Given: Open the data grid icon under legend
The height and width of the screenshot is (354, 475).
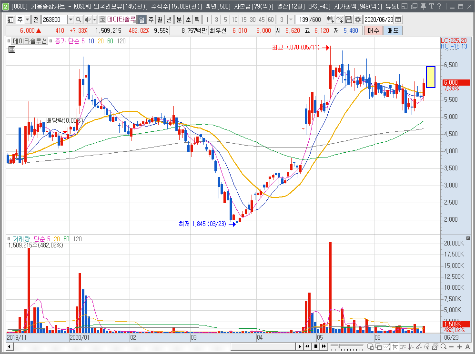Looking at the screenshot, I should pos(12,49).
